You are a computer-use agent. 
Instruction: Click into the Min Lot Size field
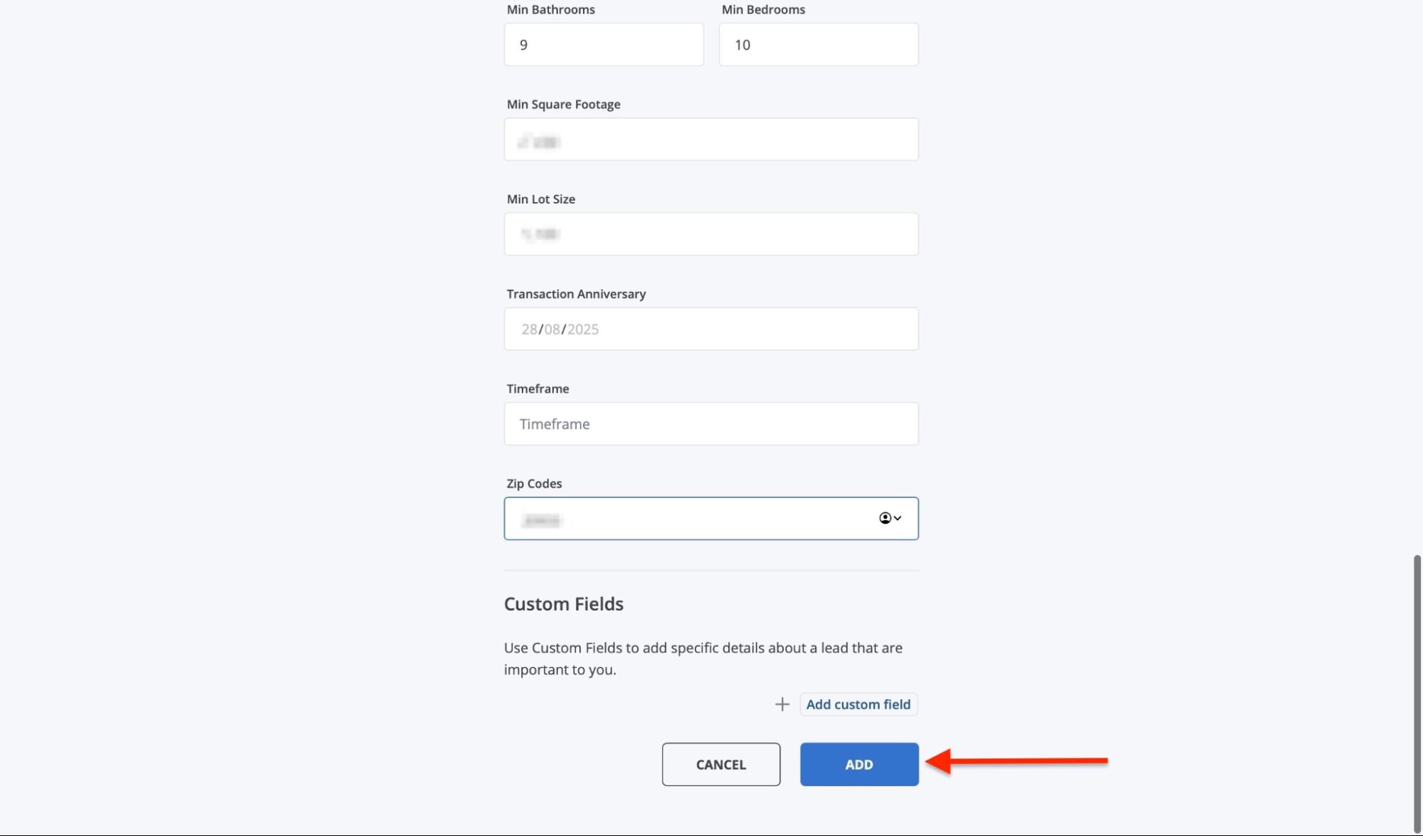tap(710, 234)
